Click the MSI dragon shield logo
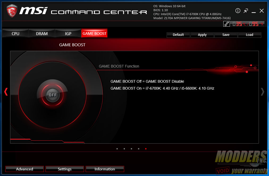Screen dimensions: 269x176 12,11
